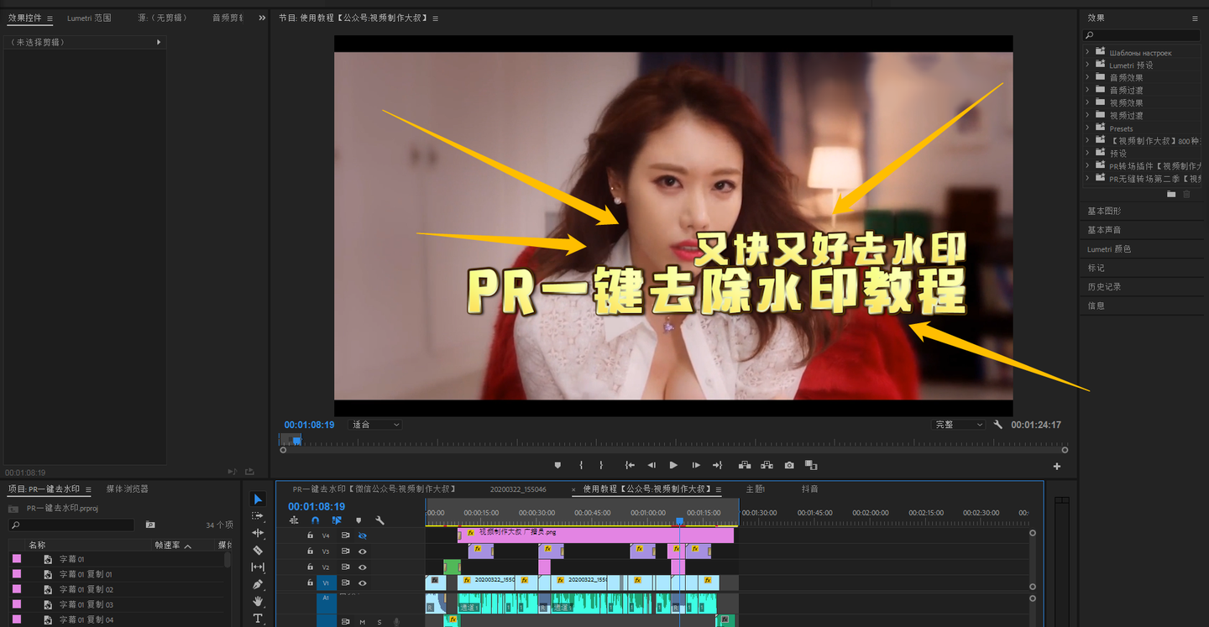
Task: Export a frame with the camera icon
Action: click(789, 465)
